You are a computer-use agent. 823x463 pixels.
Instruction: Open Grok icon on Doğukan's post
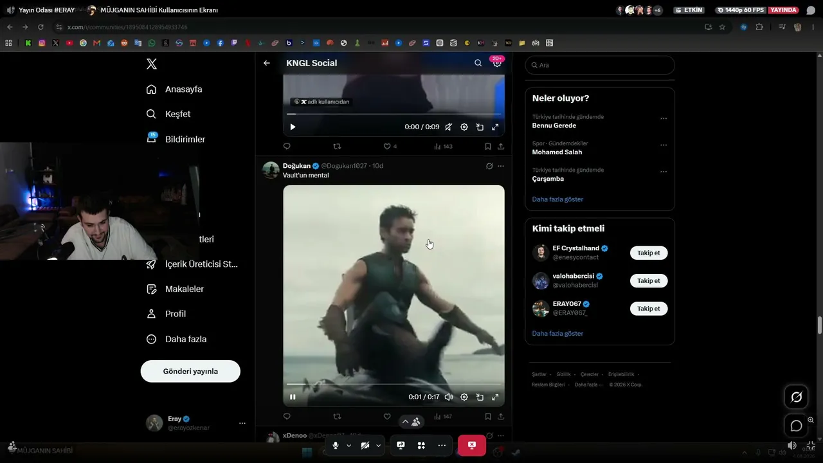[489, 166]
